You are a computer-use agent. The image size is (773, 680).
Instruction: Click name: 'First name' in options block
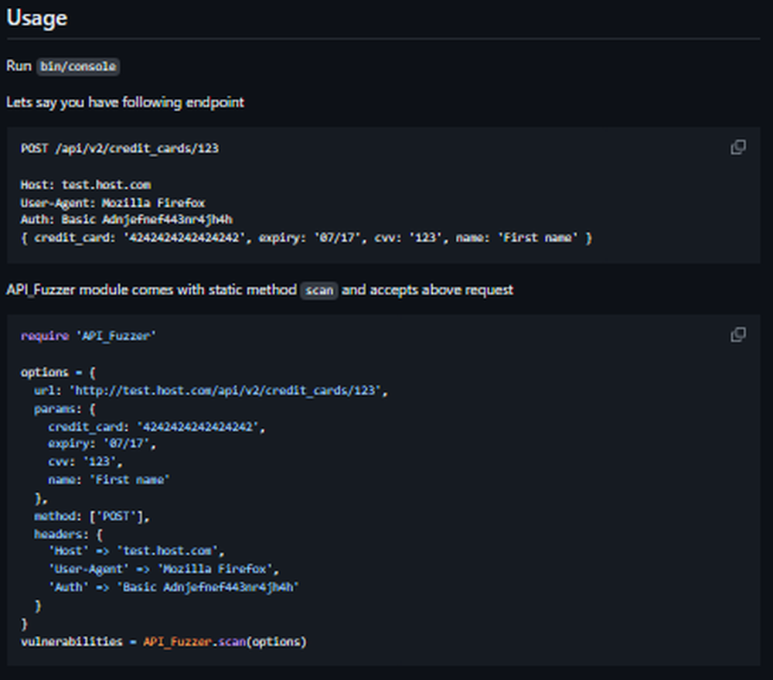(x=109, y=480)
